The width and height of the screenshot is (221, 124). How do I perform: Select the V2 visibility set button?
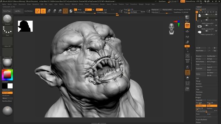coord(200,12)
